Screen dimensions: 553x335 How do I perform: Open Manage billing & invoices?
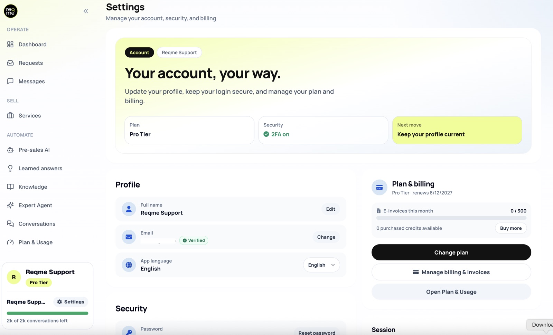click(451, 272)
